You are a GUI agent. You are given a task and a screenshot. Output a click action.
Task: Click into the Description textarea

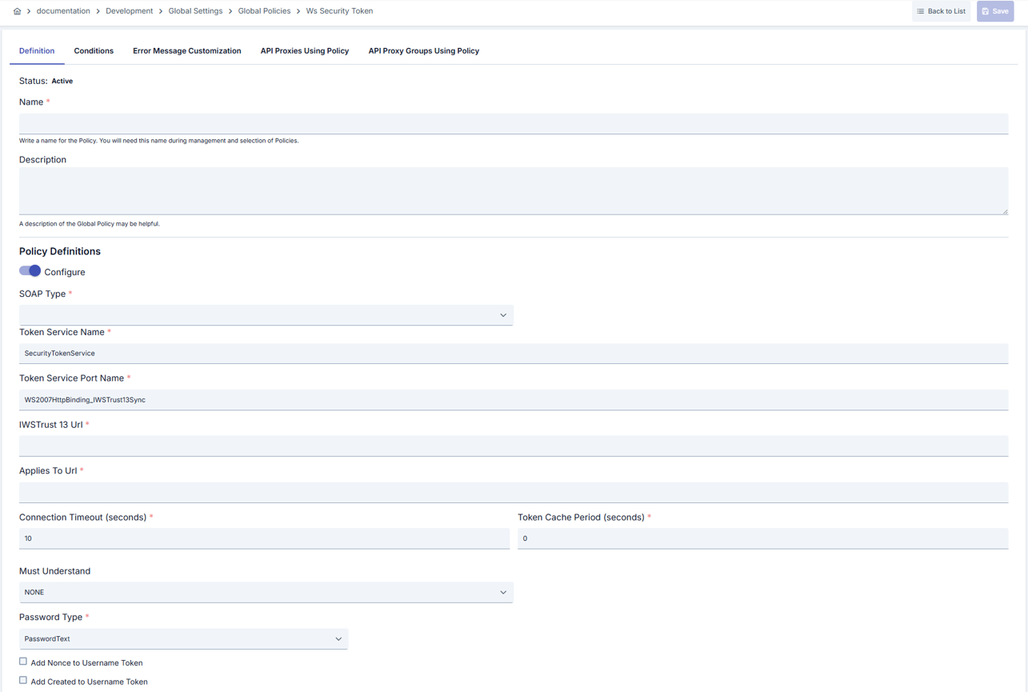[x=514, y=191]
